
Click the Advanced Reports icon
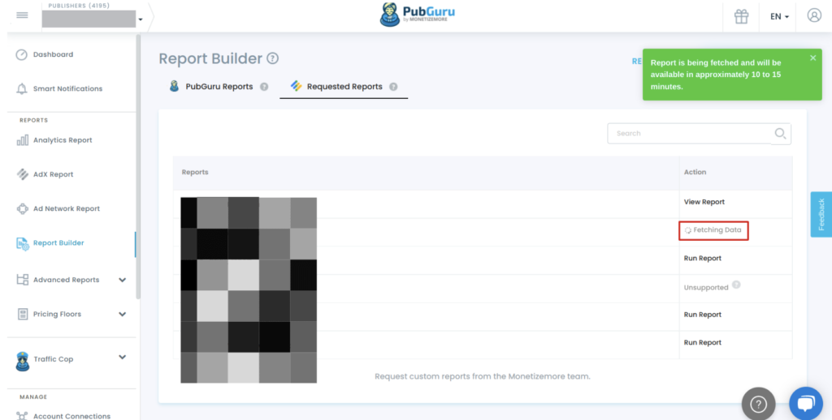[x=22, y=280]
